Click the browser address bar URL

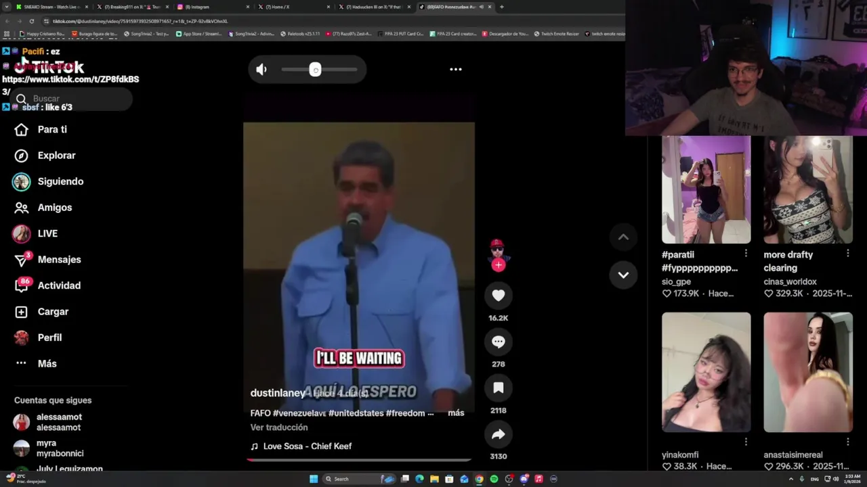click(x=140, y=21)
